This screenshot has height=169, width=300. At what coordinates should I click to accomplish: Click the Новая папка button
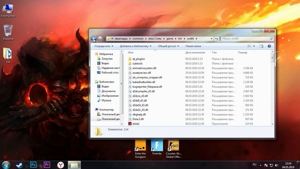[193, 46]
